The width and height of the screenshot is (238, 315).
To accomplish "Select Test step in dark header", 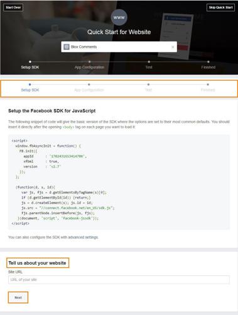I will point(149,67).
